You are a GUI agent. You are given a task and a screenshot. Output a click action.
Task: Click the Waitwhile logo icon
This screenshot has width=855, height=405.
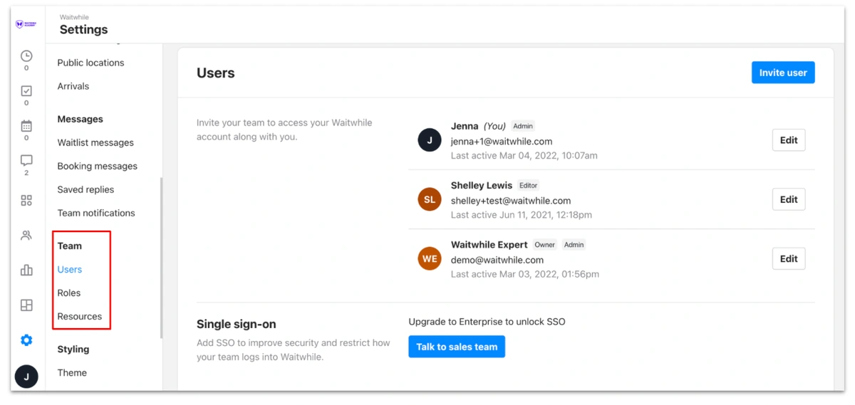26,24
